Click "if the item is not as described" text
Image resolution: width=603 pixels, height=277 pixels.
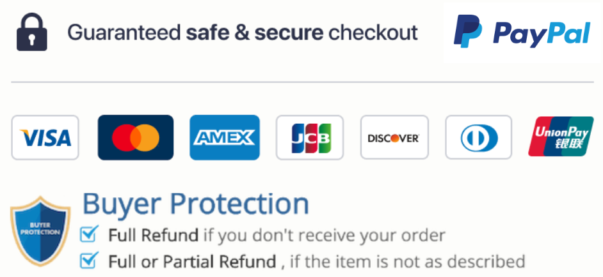407,262
